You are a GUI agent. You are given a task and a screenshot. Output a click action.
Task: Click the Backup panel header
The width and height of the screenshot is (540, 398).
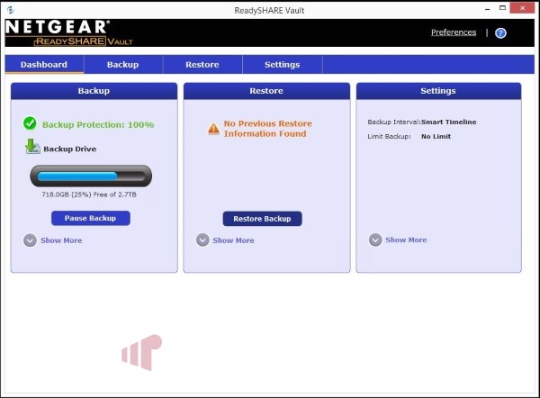(x=94, y=91)
